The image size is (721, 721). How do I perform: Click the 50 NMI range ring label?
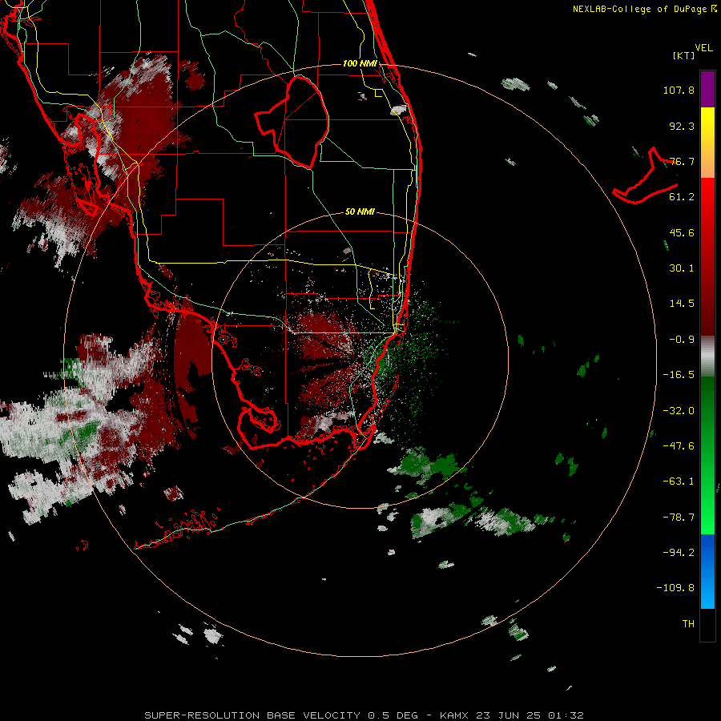tap(360, 212)
